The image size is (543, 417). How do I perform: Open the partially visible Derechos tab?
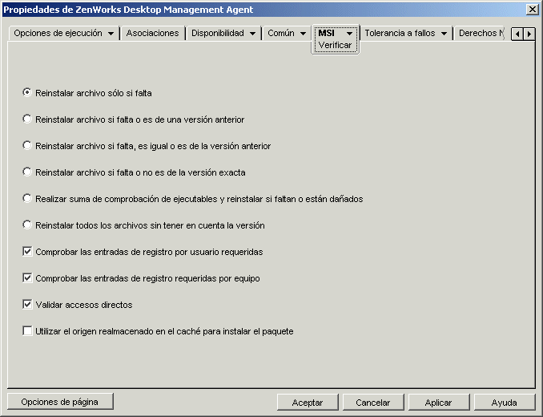click(481, 33)
